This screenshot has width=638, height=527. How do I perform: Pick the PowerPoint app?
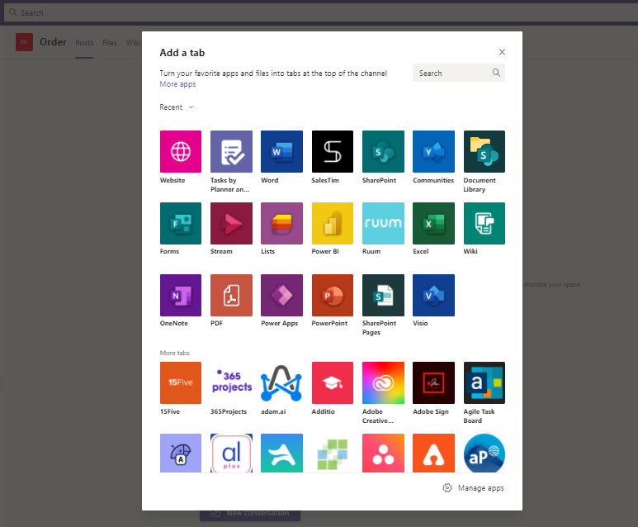[333, 295]
